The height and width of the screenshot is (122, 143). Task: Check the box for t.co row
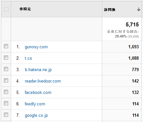click(6, 58)
